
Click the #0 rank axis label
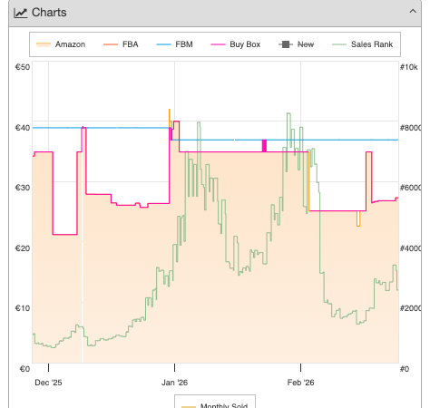405,369
